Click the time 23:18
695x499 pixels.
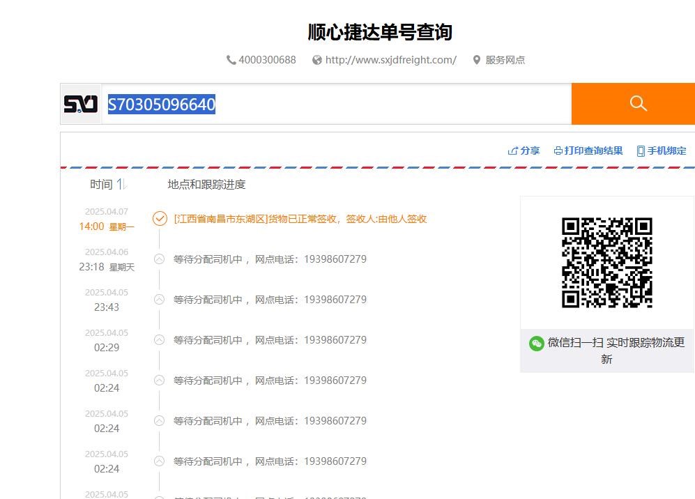91,267
